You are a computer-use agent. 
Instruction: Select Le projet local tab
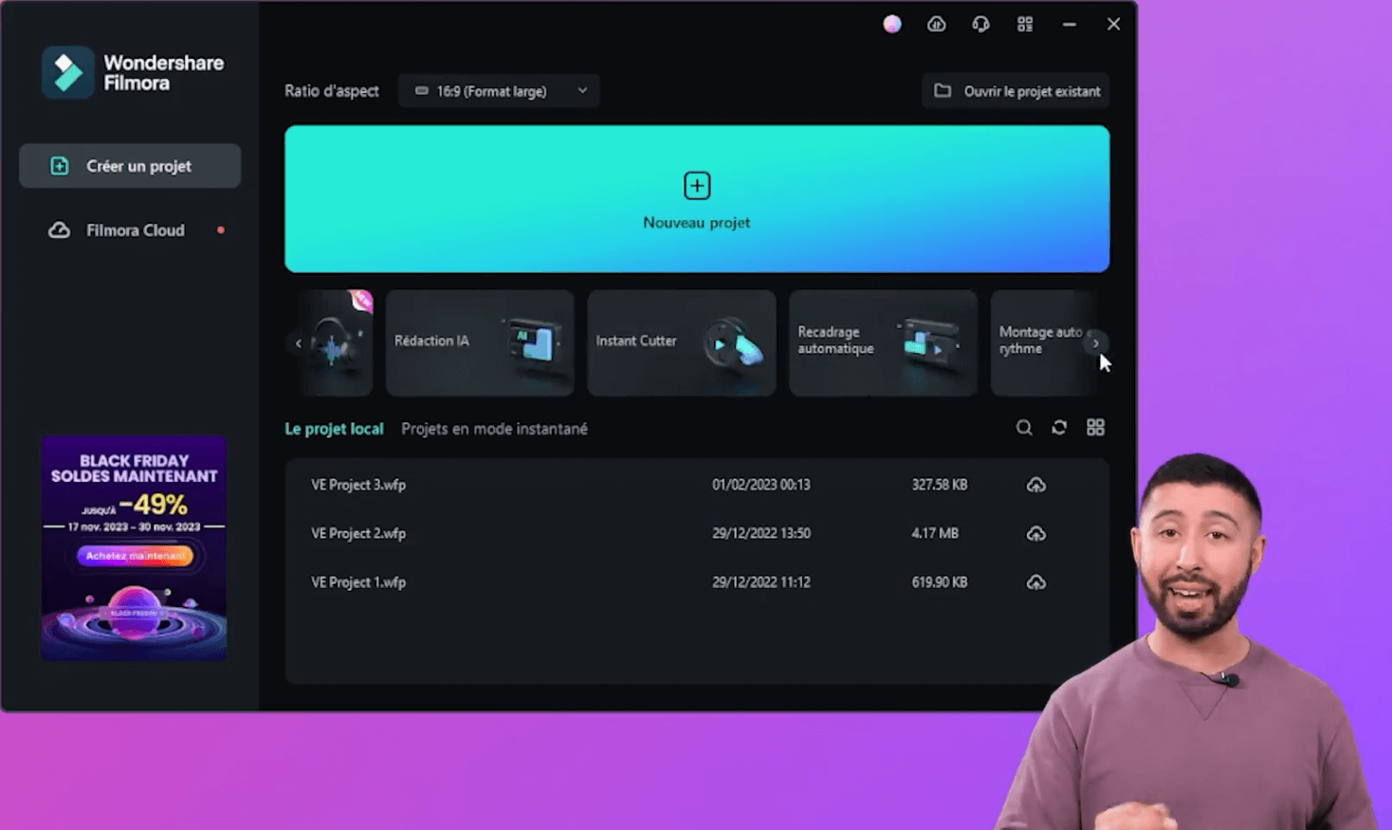coord(333,429)
